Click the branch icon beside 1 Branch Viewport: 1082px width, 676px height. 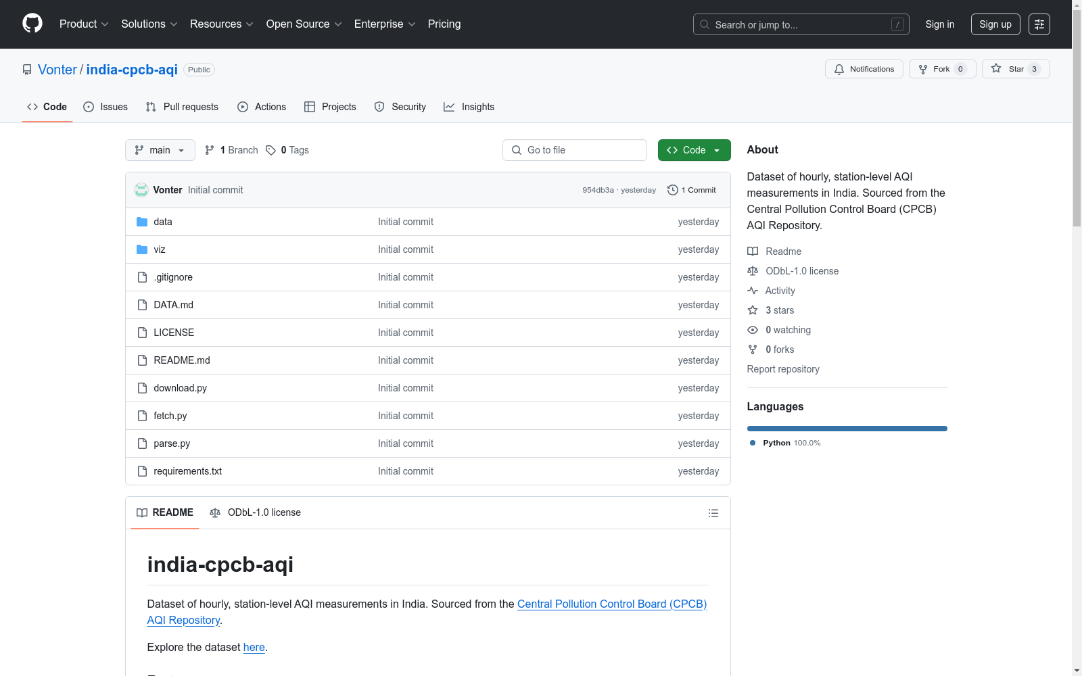pyautogui.click(x=210, y=150)
